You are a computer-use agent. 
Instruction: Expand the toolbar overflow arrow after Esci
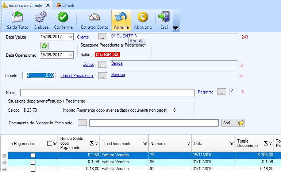click(175, 28)
